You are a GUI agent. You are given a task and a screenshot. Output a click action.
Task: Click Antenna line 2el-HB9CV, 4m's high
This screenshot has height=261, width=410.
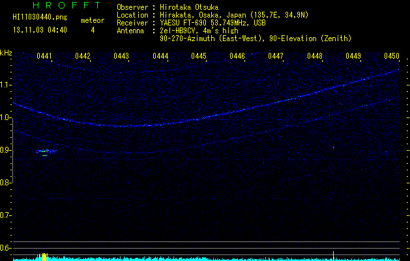[x=199, y=31]
